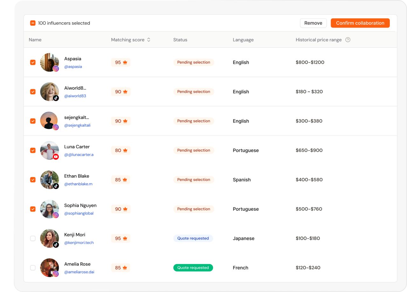Open the @kenjimori.tech profile link
The height and width of the screenshot is (292, 407).
pos(79,243)
